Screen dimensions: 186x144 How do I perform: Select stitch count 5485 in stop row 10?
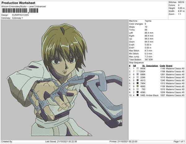143,95
